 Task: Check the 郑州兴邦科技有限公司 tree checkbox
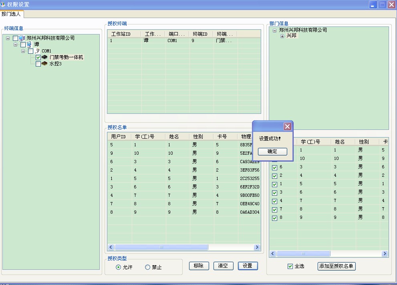pos(15,38)
